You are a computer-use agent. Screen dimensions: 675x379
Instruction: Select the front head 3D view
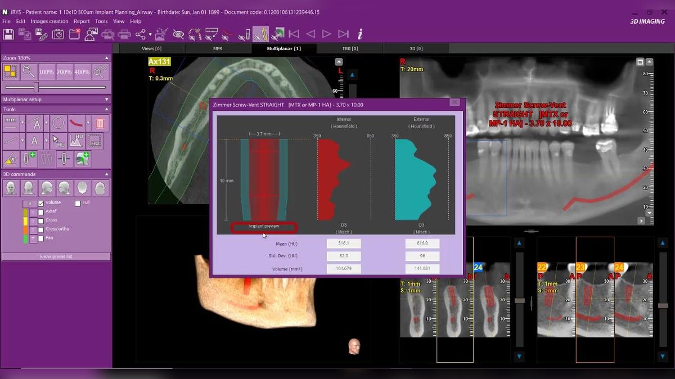point(10,188)
